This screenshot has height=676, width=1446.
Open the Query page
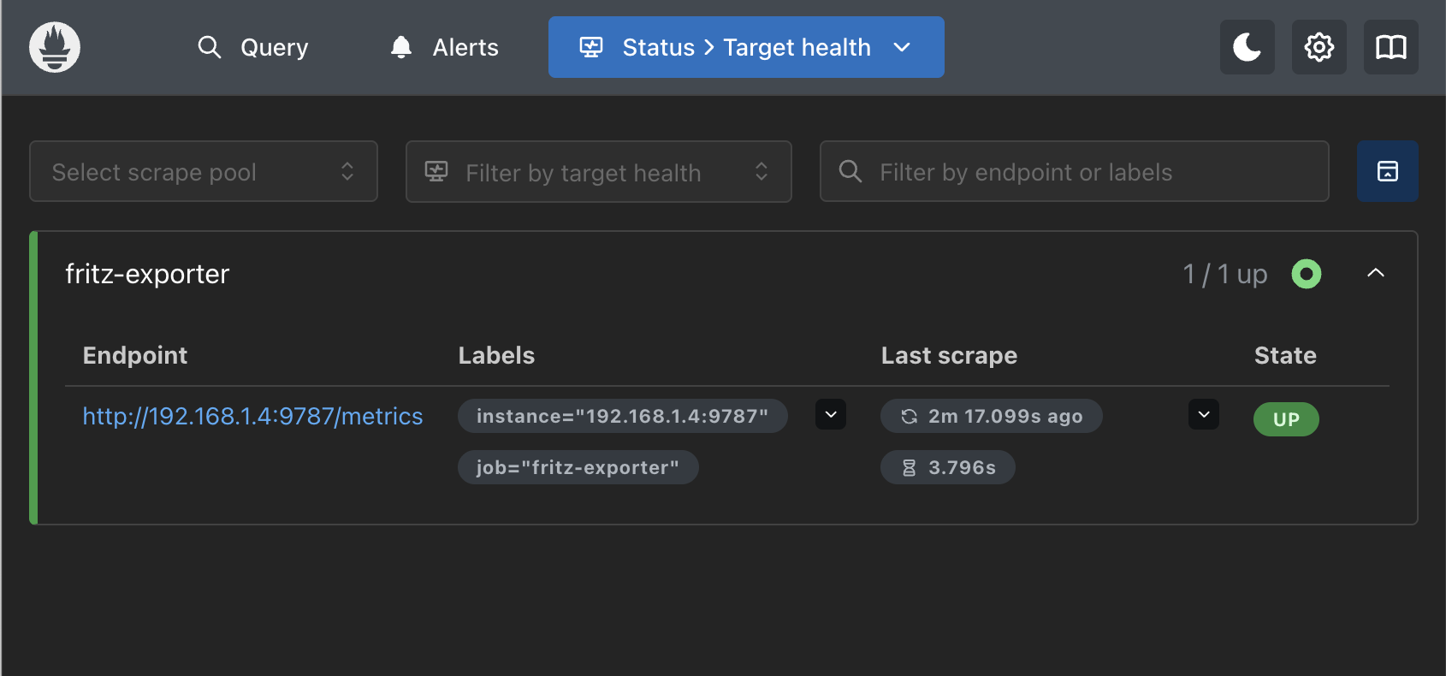[252, 47]
